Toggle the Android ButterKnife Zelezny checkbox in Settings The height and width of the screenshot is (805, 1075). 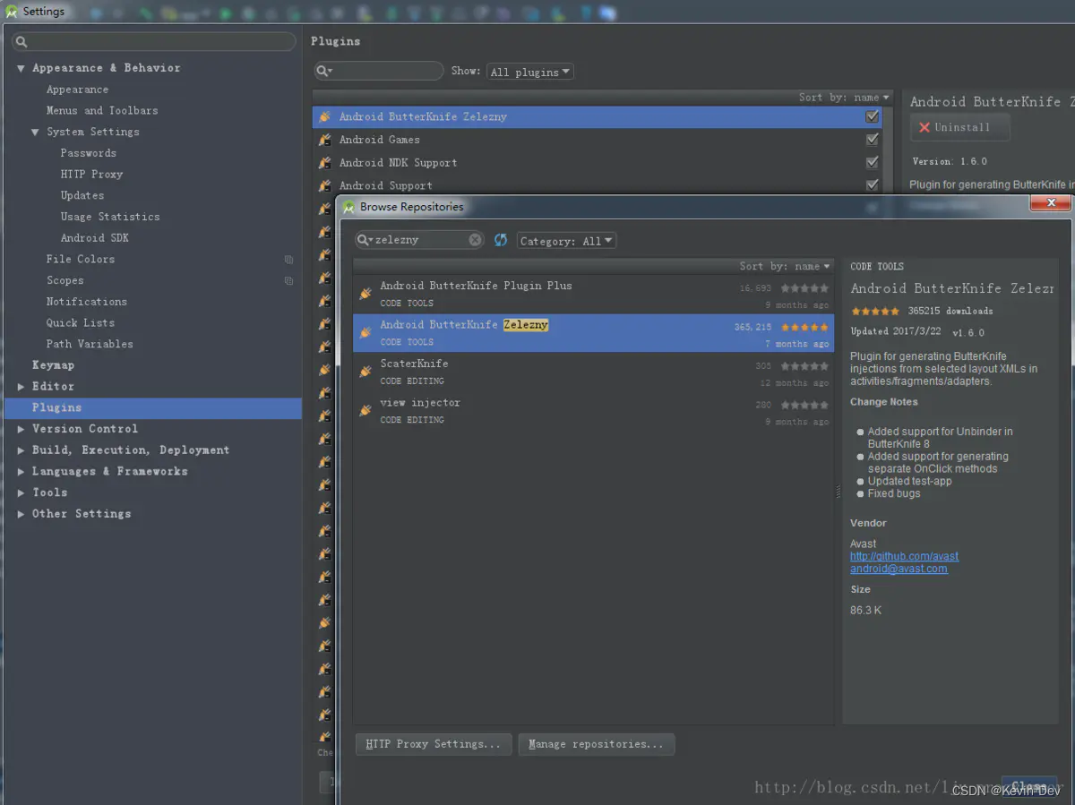[872, 116]
